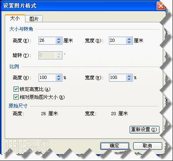This screenshot has width=173, height=161.
Task: Switch to the 图片 tab
Action: click(34, 19)
